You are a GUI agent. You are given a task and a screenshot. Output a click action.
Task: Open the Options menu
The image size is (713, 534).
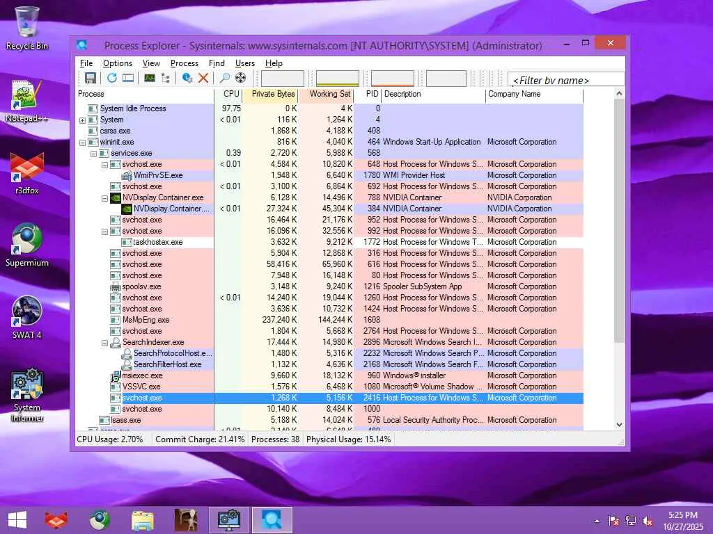117,63
